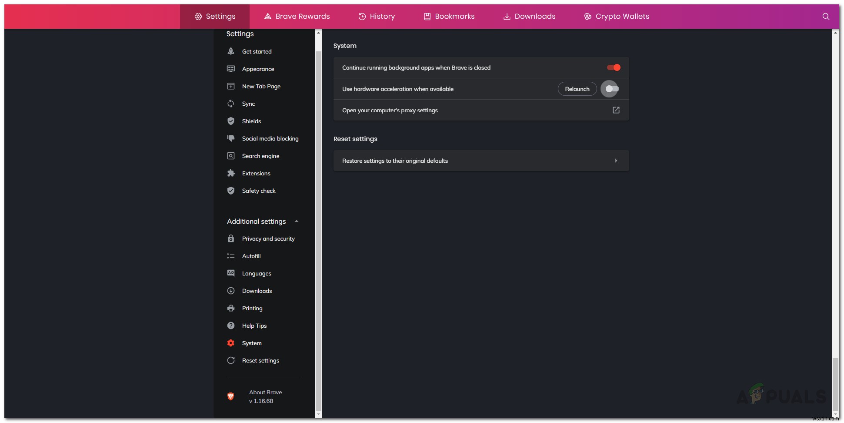The height and width of the screenshot is (423, 844).
Task: Select Languages in the sidebar
Action: click(257, 273)
